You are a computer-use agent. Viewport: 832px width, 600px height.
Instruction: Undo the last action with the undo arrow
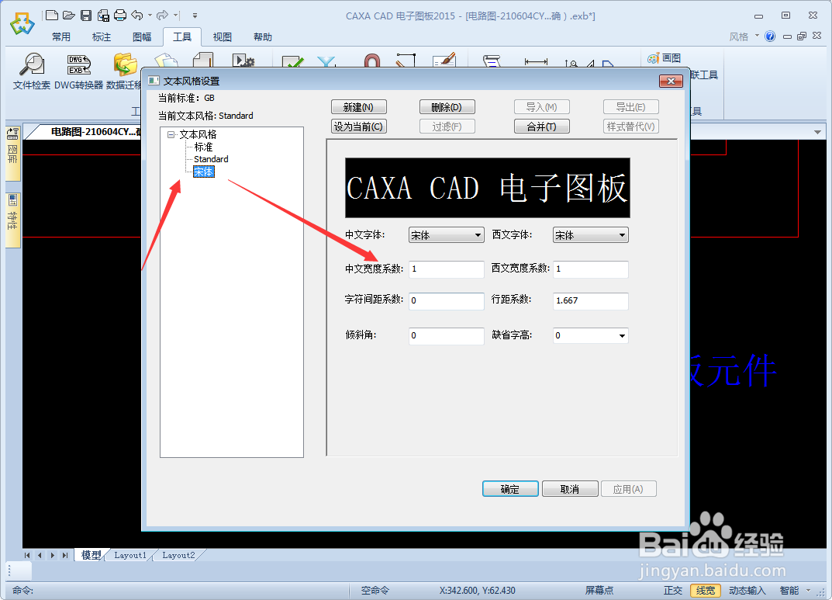tap(137, 16)
